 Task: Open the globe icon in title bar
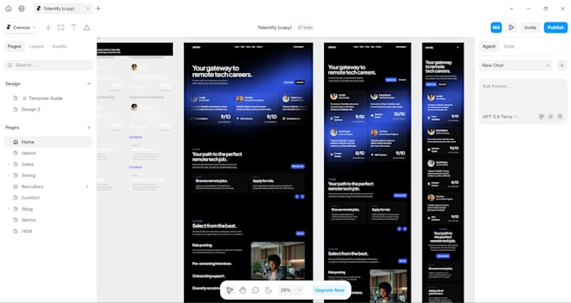(22, 8)
